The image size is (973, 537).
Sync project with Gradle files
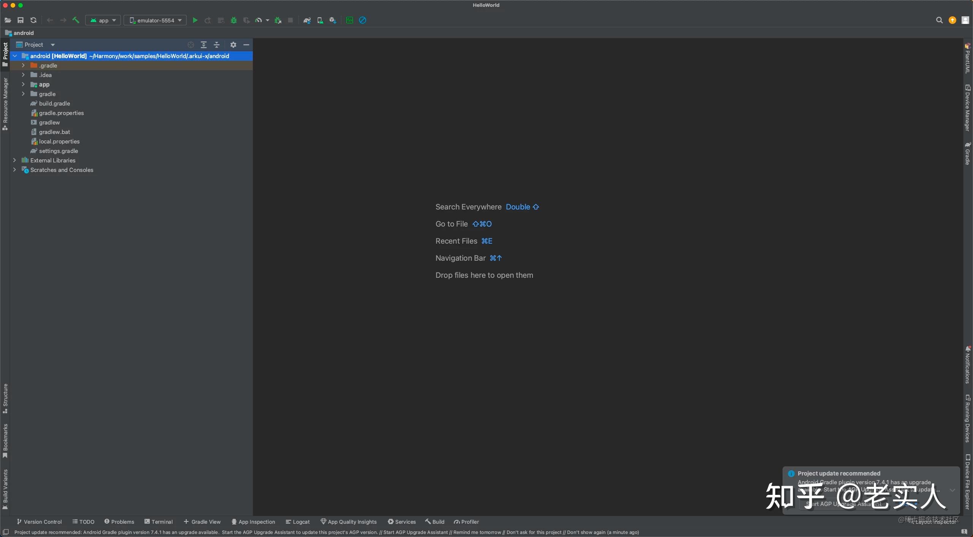[x=307, y=20]
